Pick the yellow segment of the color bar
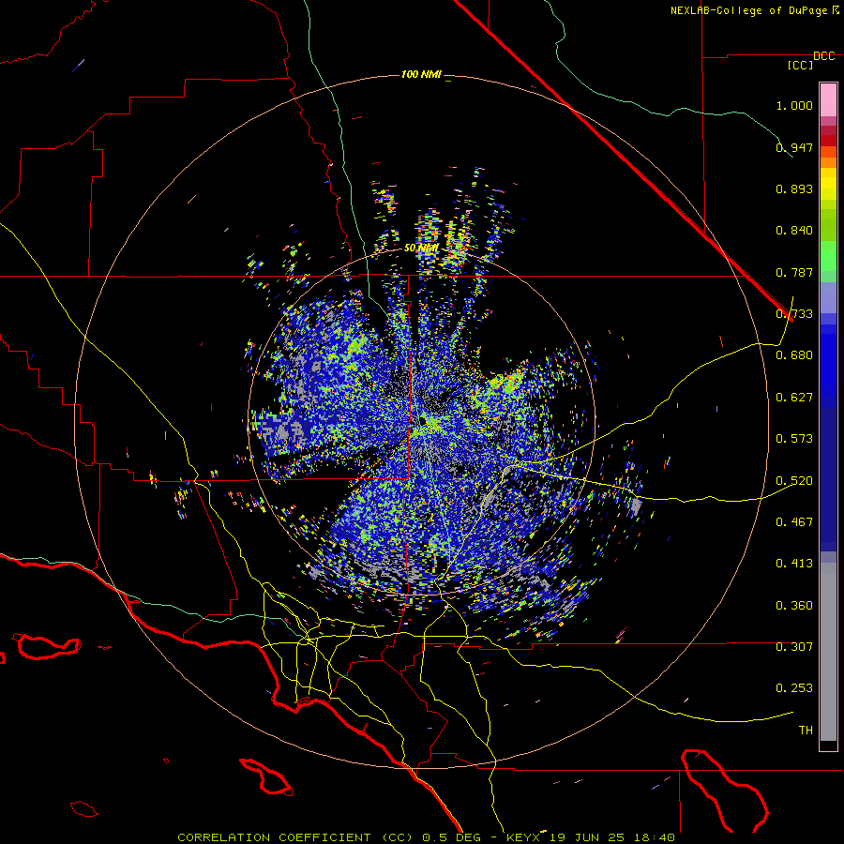 pos(828,184)
